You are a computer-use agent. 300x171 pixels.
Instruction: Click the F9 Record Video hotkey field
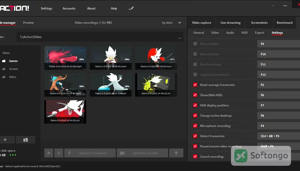[279, 44]
